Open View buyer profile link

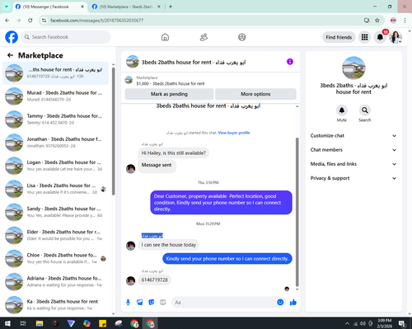coord(234,133)
